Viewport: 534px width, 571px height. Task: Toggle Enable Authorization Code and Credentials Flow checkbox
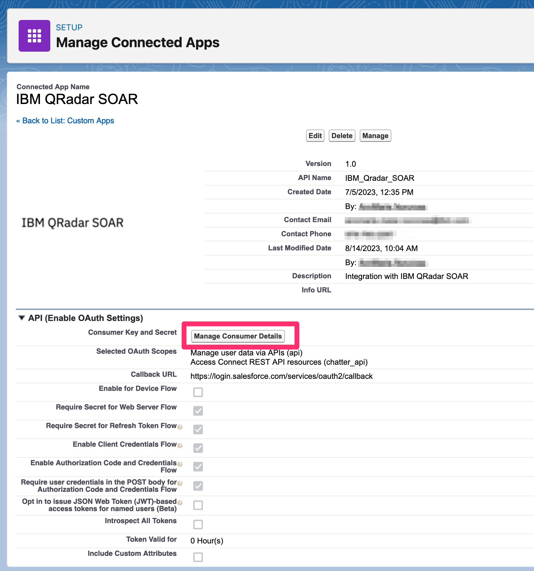pos(198,467)
